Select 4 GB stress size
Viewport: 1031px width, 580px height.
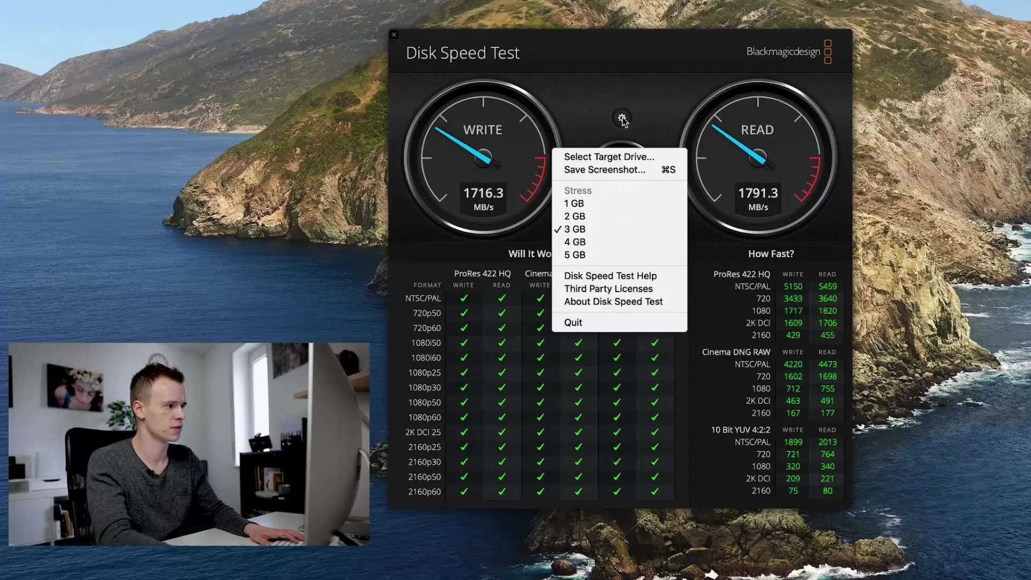(x=619, y=242)
